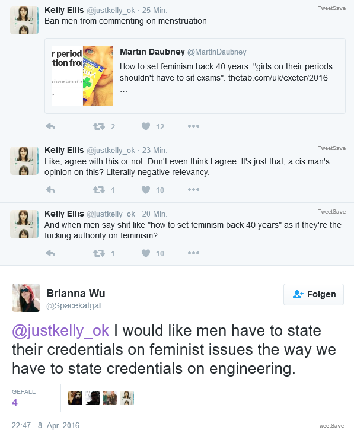View Brianna Wu's profile picture
This screenshot has height=433, width=354.
pyautogui.click(x=26, y=298)
